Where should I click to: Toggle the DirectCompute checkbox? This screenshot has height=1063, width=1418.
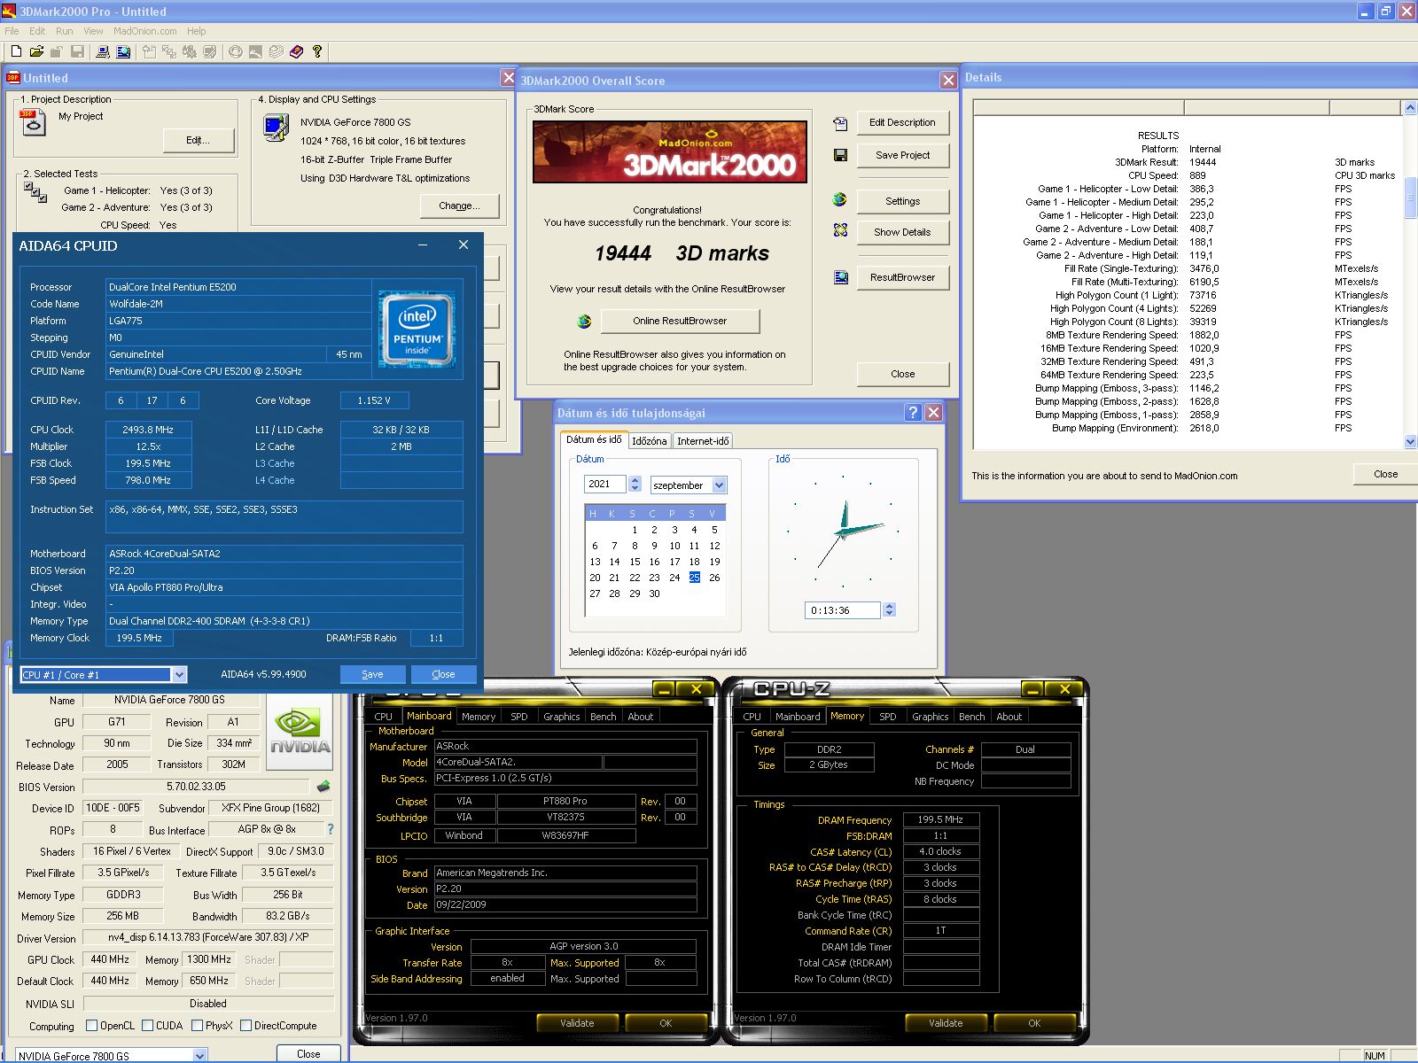pos(246,1026)
